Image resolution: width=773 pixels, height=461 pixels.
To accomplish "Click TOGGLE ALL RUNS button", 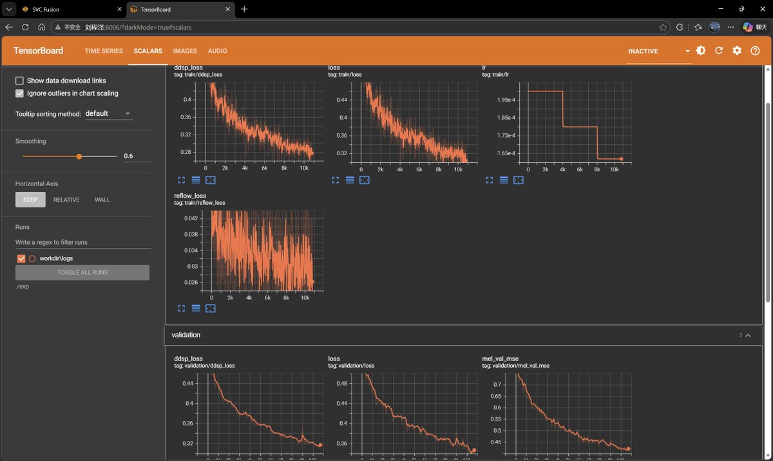I will click(82, 272).
